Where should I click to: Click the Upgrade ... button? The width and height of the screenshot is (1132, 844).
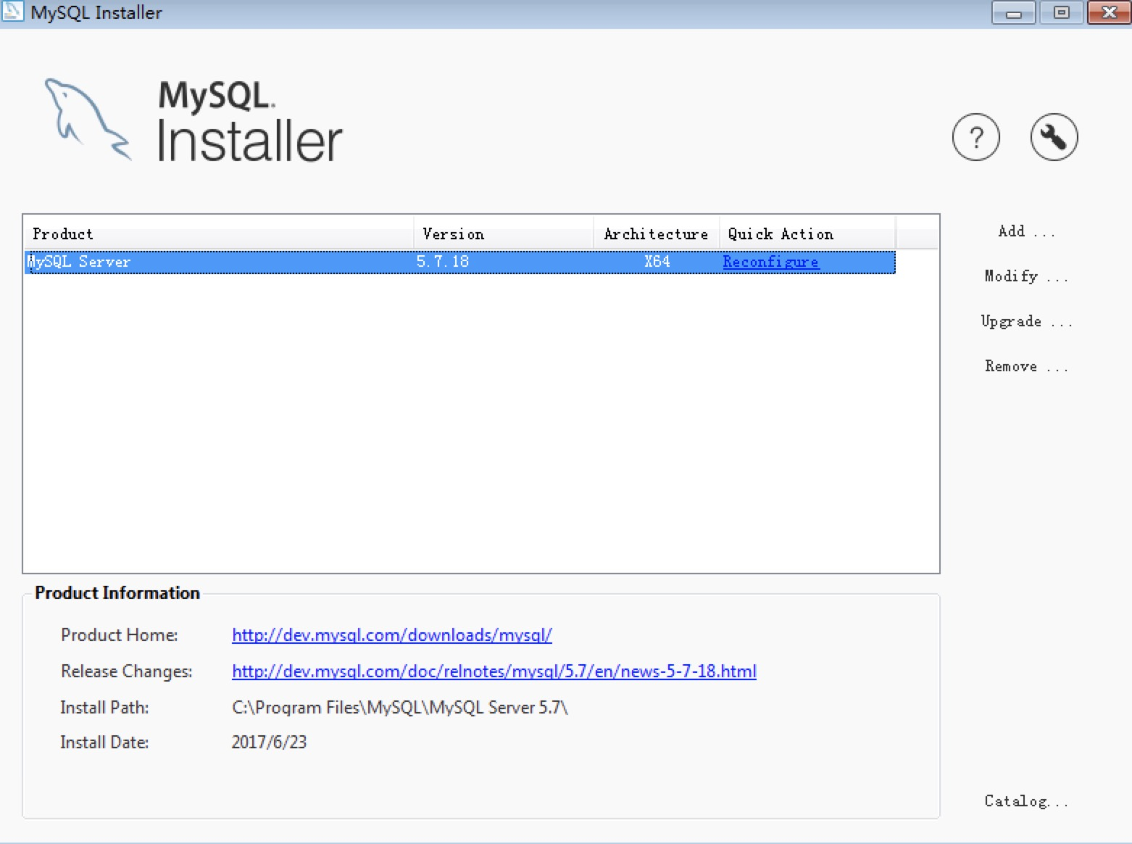coord(1026,321)
